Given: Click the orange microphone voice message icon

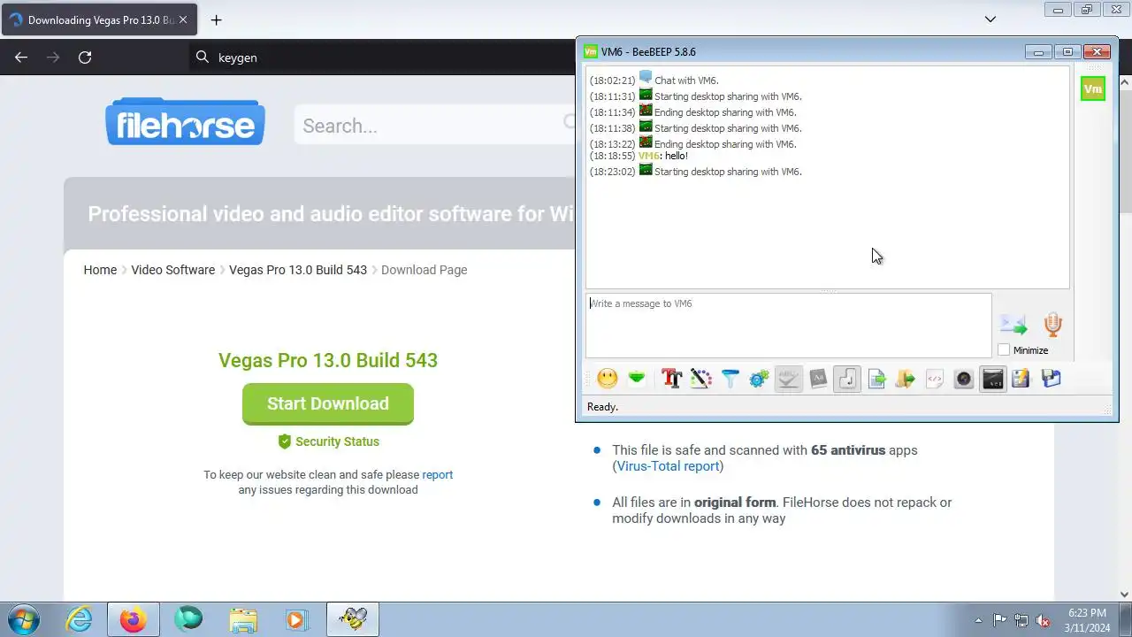Looking at the screenshot, I should (x=1052, y=324).
